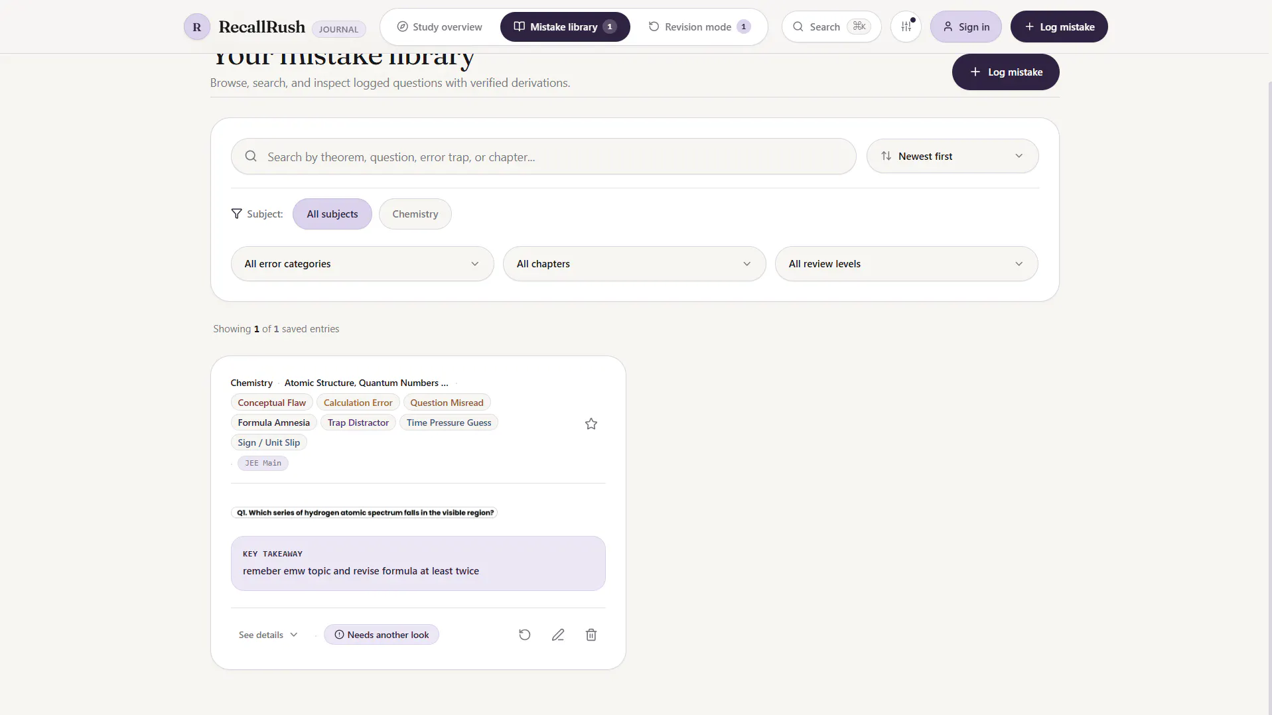
Task: Click Log mistake button in the top navigation bar
Action: click(1059, 27)
